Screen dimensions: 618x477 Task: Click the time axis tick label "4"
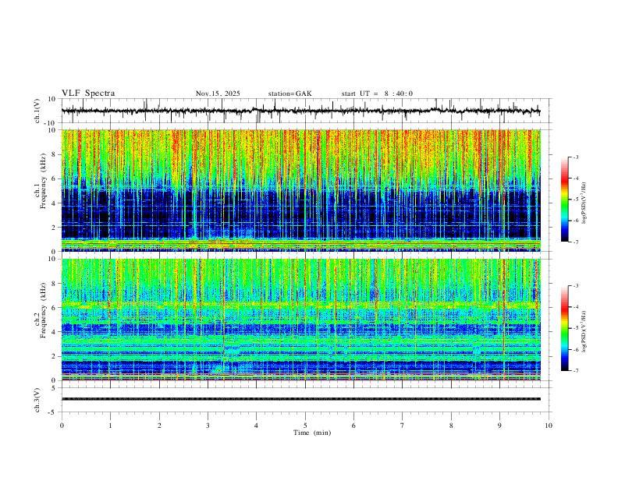(256, 426)
